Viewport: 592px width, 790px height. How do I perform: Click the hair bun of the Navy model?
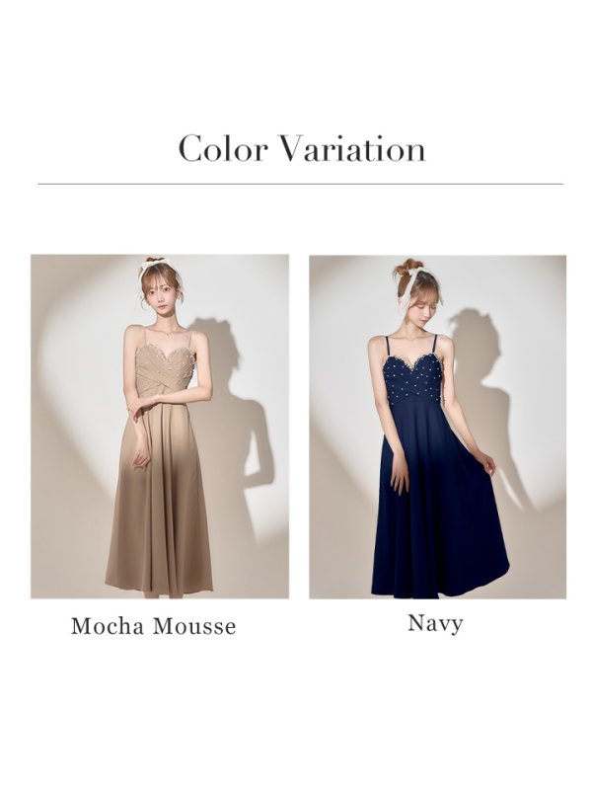tap(408, 266)
